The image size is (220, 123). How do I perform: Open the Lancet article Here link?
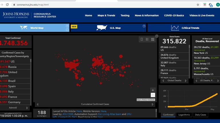(x=79, y=111)
